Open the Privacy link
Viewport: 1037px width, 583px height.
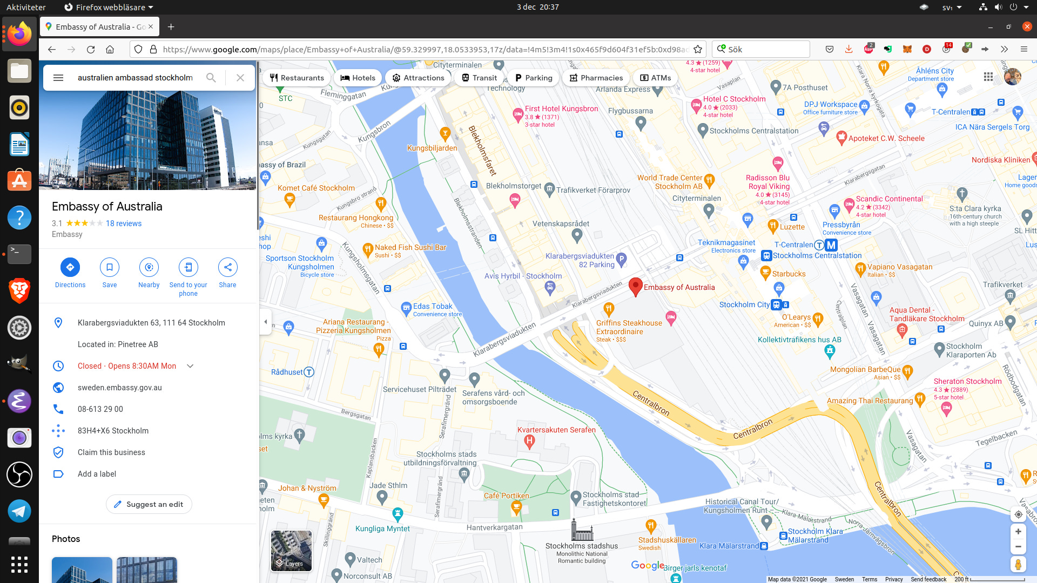(894, 579)
